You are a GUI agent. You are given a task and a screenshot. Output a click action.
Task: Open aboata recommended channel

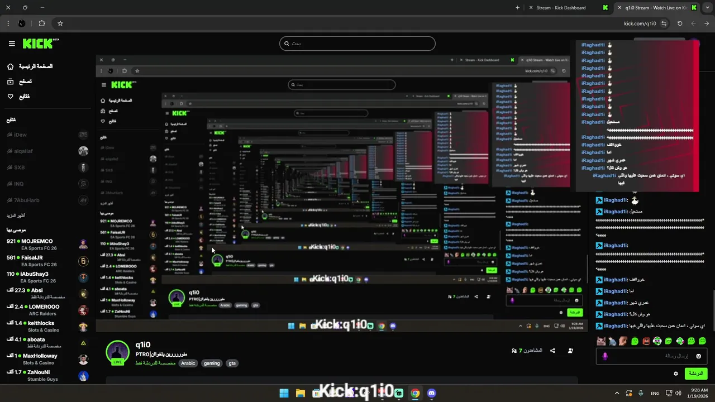coord(47,342)
